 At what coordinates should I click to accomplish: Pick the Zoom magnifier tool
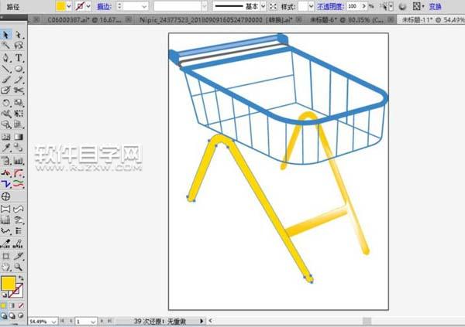tap(19, 267)
